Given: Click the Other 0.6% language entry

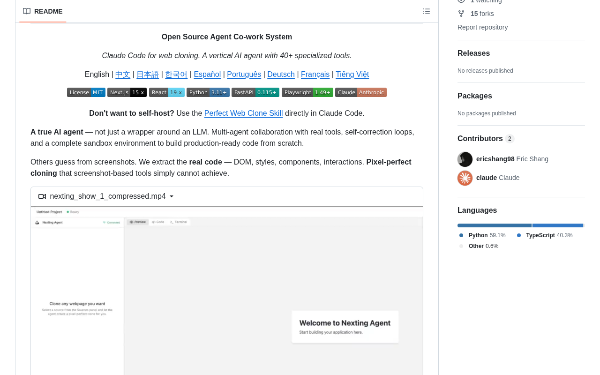Looking at the screenshot, I should click(x=479, y=246).
